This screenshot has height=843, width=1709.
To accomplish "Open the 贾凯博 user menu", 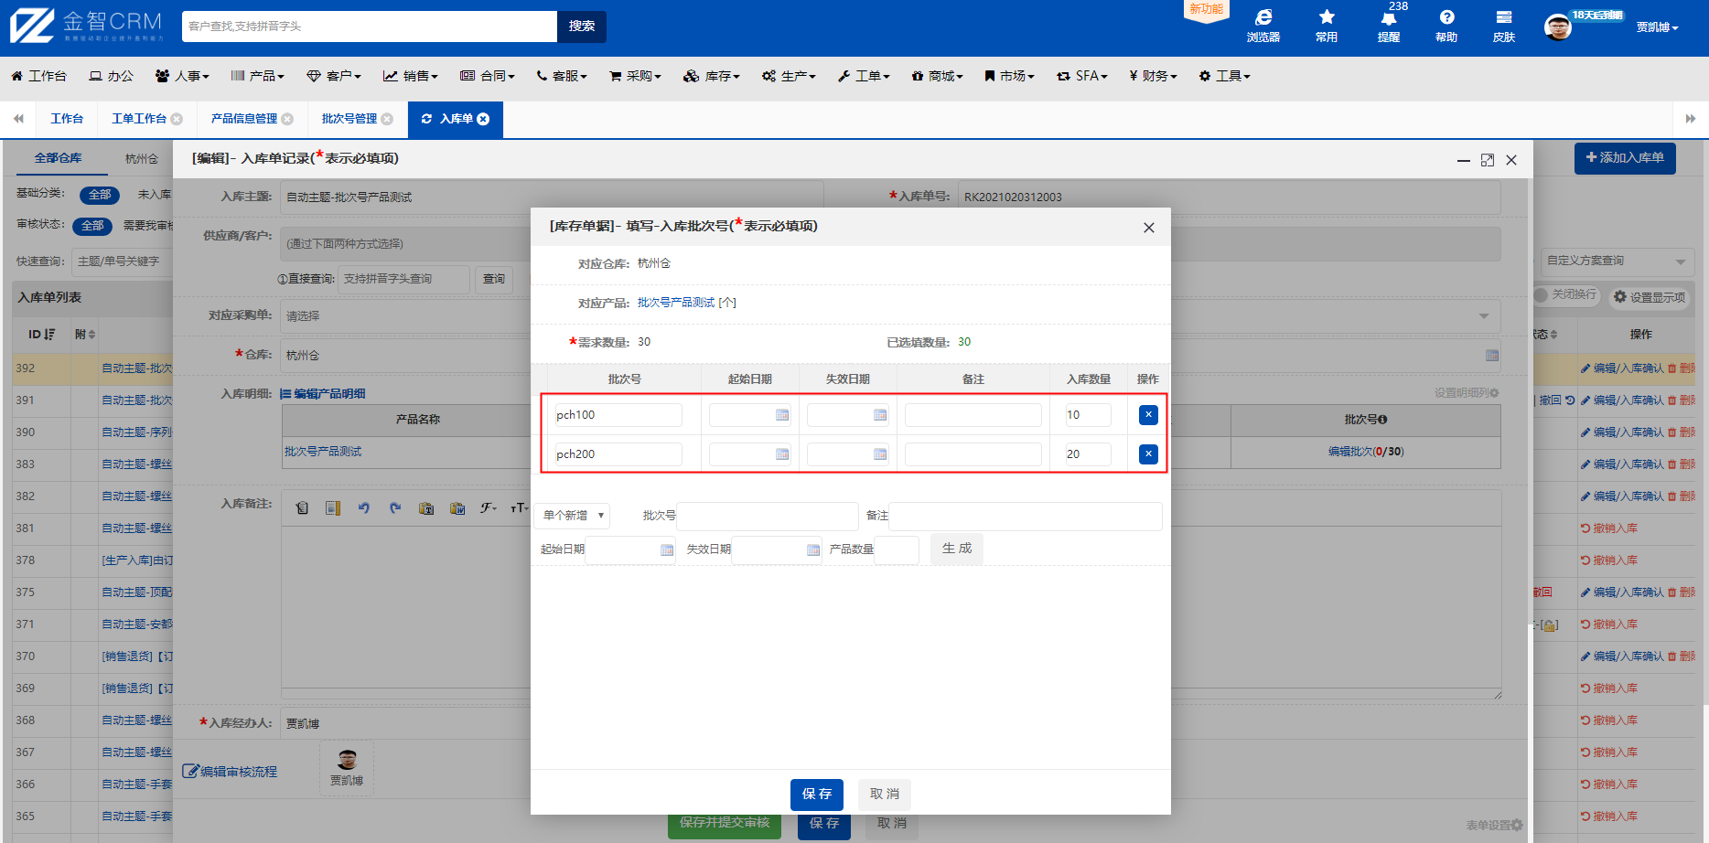I will 1657,27.
